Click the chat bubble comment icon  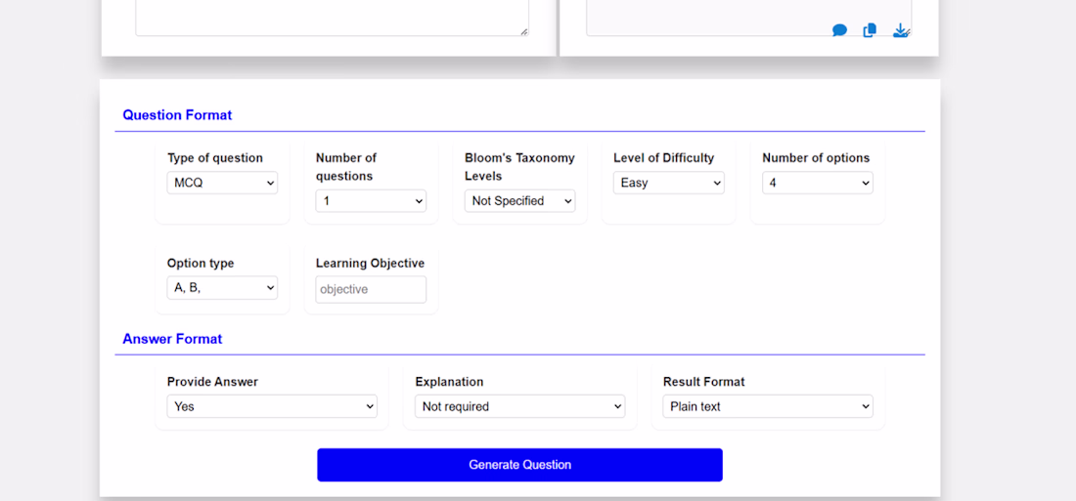839,30
